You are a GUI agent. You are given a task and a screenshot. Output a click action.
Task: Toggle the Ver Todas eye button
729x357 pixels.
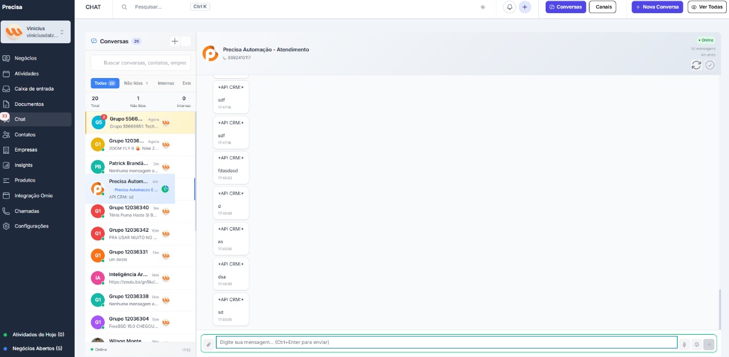(x=708, y=7)
